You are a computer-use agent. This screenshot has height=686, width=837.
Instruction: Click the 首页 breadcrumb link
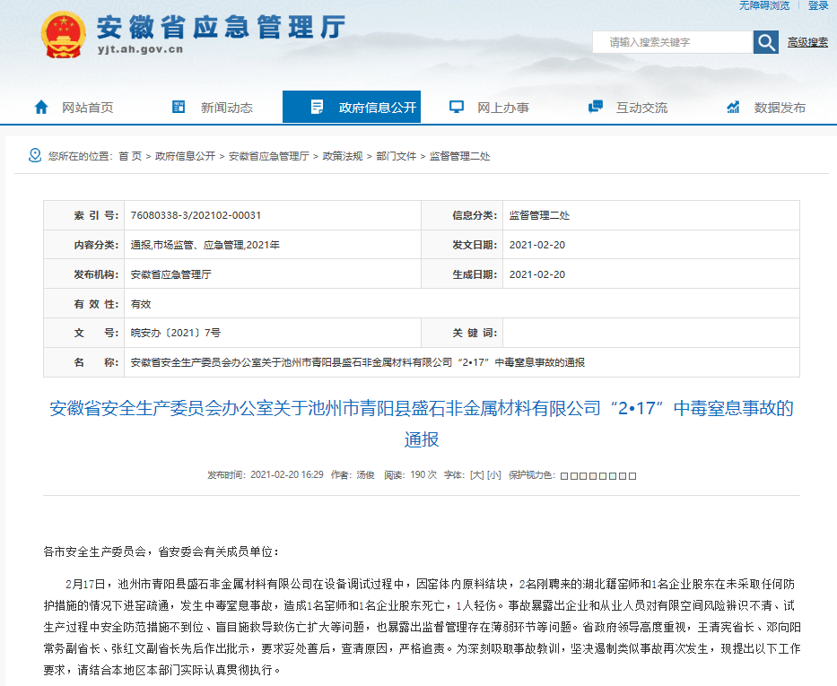(x=130, y=156)
